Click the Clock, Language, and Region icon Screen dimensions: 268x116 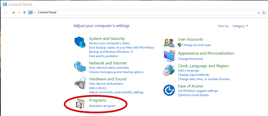169,70
